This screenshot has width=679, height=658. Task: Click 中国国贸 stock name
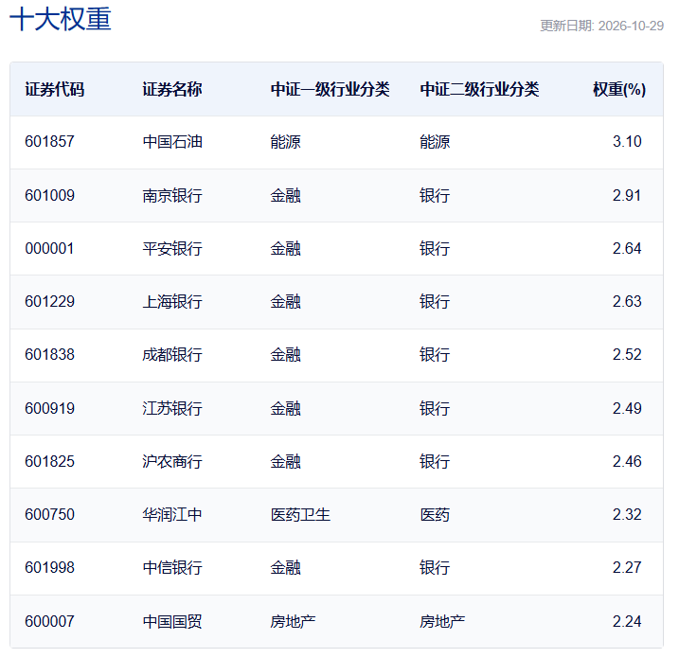tap(172, 621)
